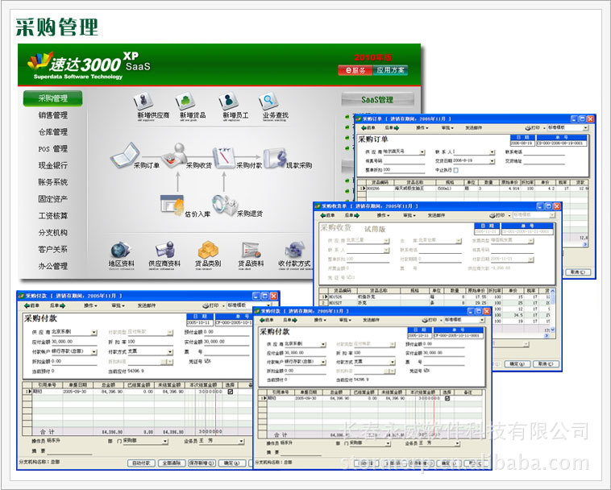Select 销售管理 in the sidebar
The image size is (611, 490).
pyautogui.click(x=52, y=115)
